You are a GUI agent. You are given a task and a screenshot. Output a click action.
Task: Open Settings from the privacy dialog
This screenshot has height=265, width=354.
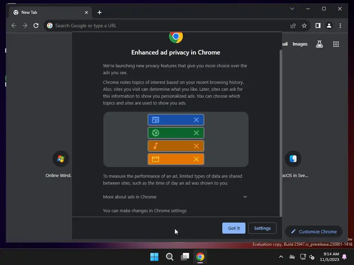(x=262, y=228)
